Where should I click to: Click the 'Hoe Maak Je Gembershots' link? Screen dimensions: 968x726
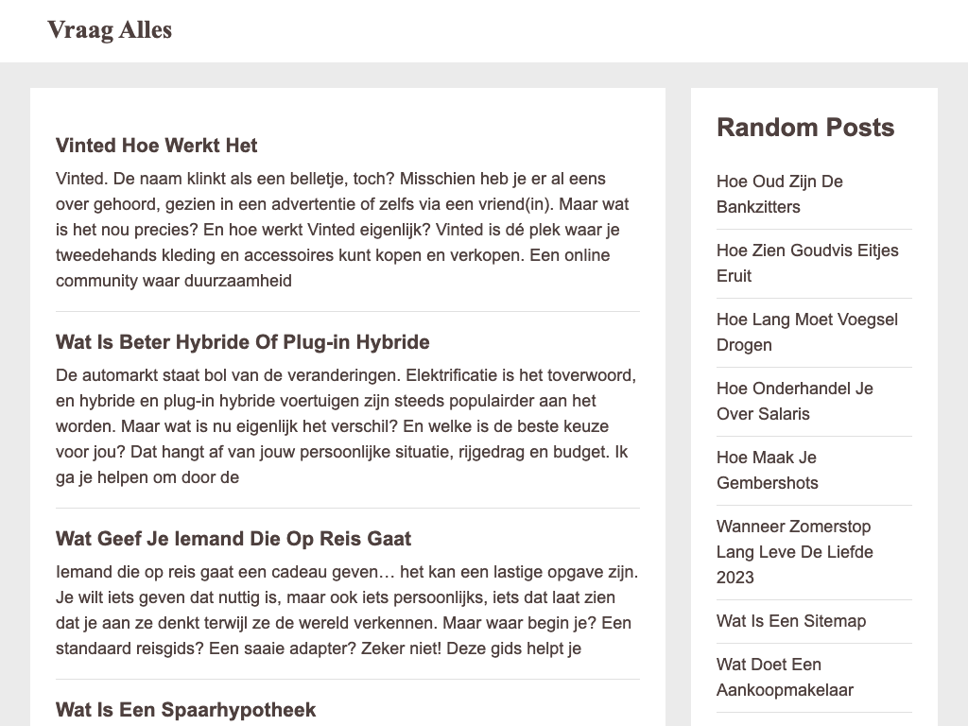(x=767, y=470)
